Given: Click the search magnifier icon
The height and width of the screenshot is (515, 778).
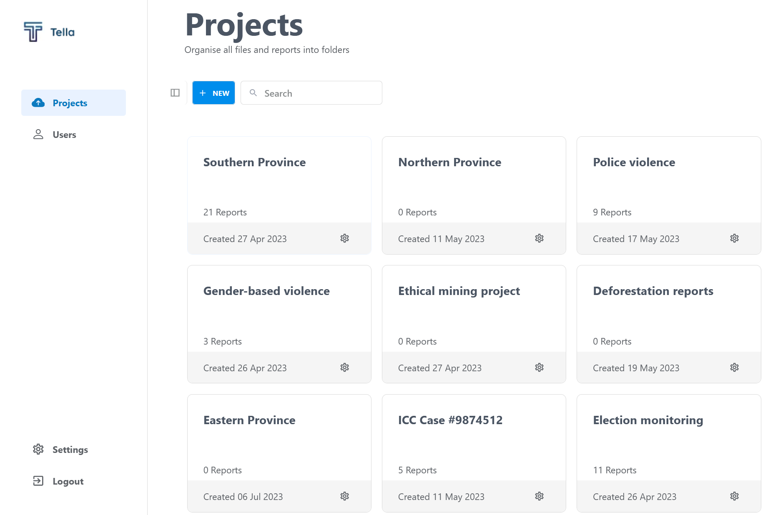Looking at the screenshot, I should coord(253,92).
